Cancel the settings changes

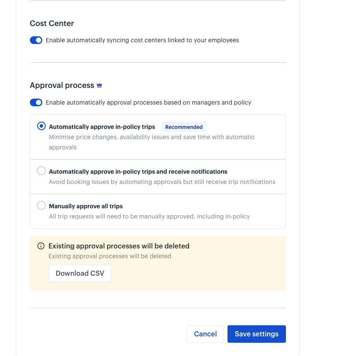(x=205, y=334)
